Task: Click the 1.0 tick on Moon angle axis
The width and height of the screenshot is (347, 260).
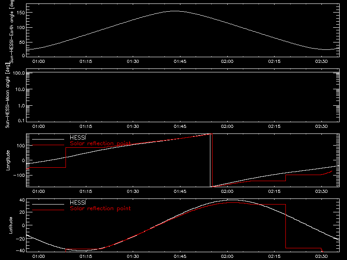Action: 21,106
